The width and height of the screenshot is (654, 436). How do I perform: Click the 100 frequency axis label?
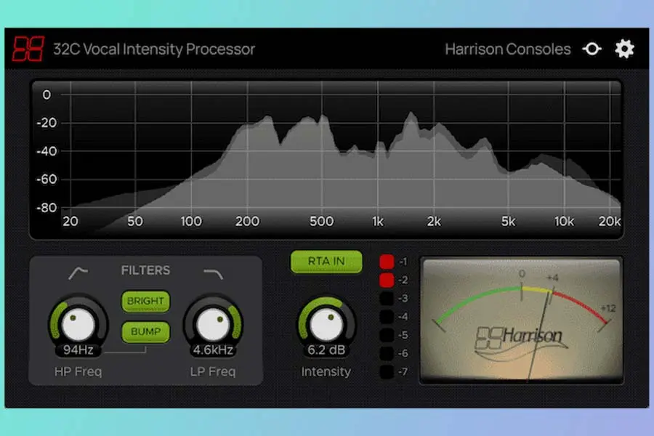[x=191, y=222]
